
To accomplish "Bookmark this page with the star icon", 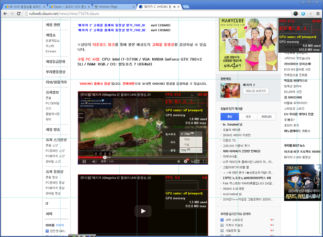I will tap(310, 14).
